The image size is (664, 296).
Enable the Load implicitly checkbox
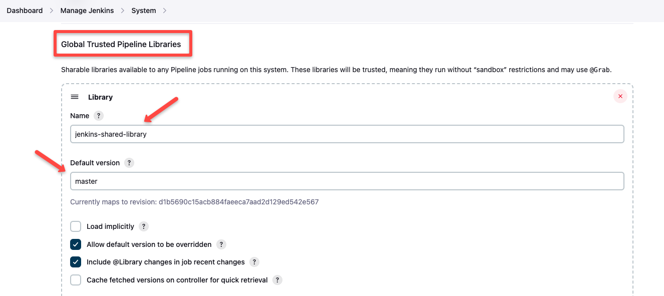(x=75, y=226)
